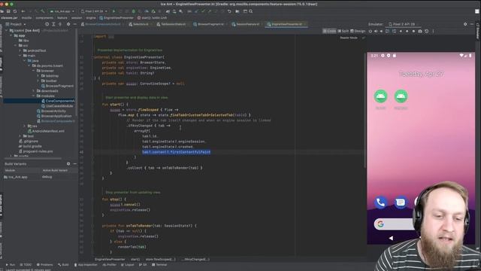This screenshot has height=271, width=481.
Task: Hide the Project panel with minus icon
Action: coord(75,24)
